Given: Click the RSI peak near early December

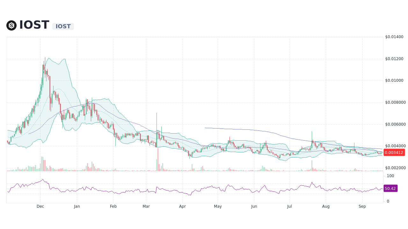Looking at the screenshot, I should coord(43,179).
